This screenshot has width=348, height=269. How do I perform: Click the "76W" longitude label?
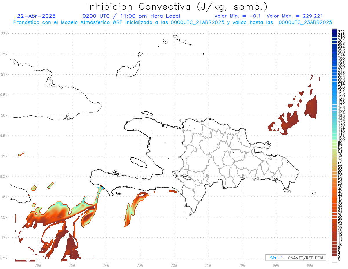tap(38, 265)
